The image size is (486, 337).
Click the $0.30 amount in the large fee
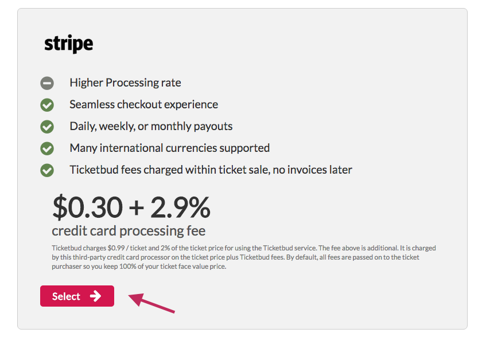pos(88,207)
